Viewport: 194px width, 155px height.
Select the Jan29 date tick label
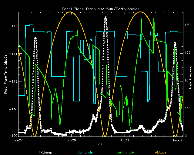(x=72, y=140)
